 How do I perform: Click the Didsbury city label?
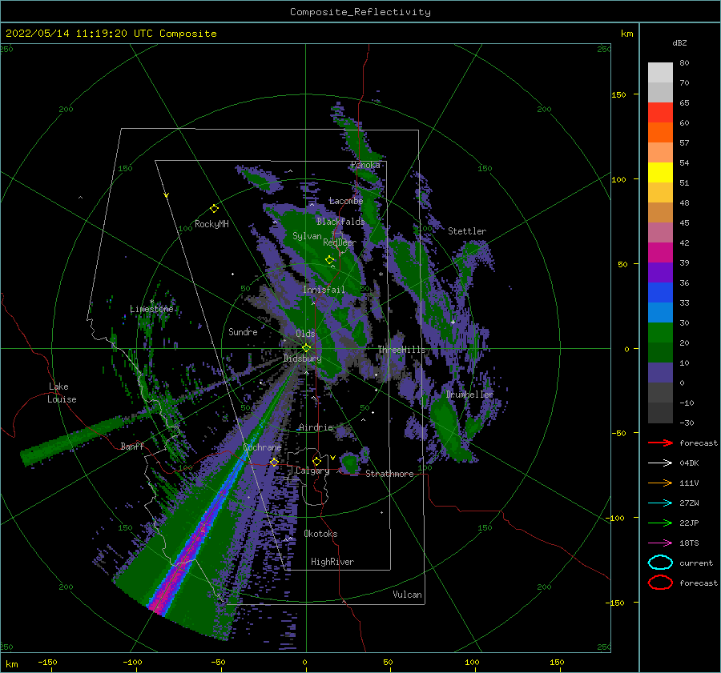pos(302,359)
